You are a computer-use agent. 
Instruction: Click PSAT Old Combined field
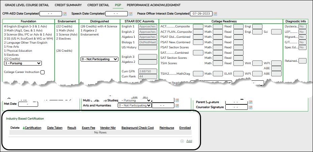tap(198, 37)
